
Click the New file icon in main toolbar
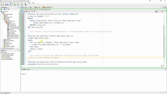click(x=1, y=5)
